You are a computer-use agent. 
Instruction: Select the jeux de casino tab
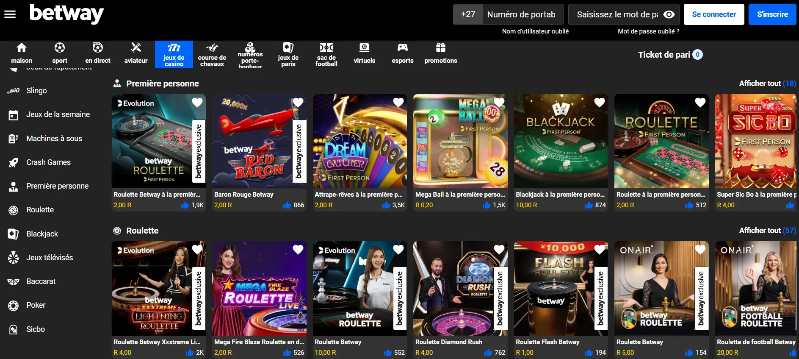tap(174, 54)
